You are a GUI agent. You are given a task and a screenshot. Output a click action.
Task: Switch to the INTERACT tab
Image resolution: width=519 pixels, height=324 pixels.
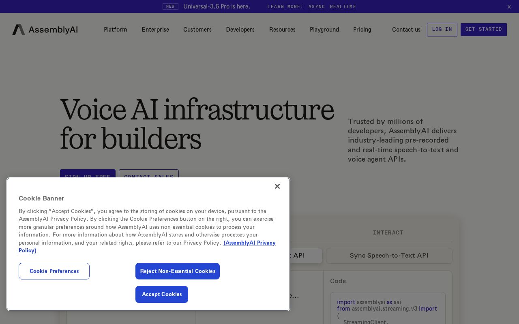[388, 232]
